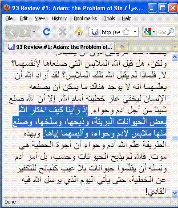Click the line starting 'ولكن، هل قبل الله الملابس'
This screenshot has width=178, height=208.
coord(89,64)
